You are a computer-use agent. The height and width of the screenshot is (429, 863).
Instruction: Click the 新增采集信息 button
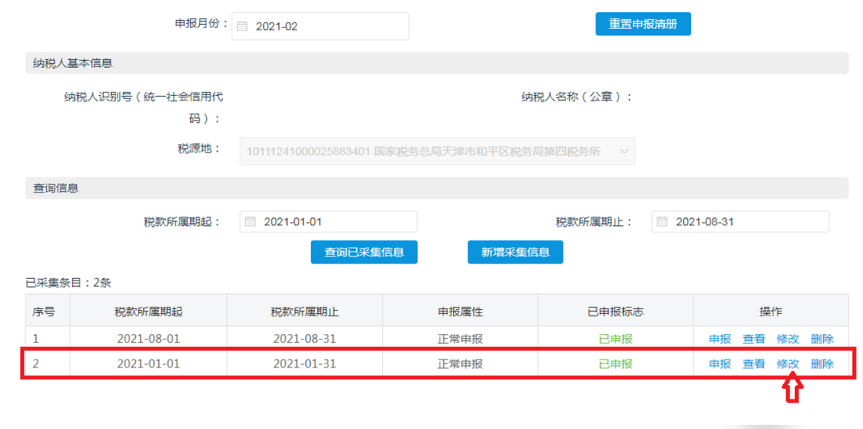[515, 252]
